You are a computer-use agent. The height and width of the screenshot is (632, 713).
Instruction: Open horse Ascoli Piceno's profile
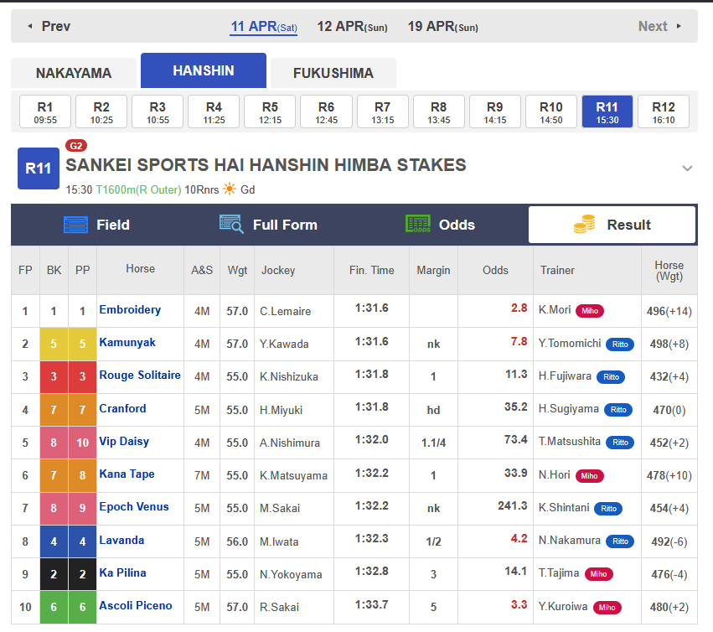[x=136, y=606]
